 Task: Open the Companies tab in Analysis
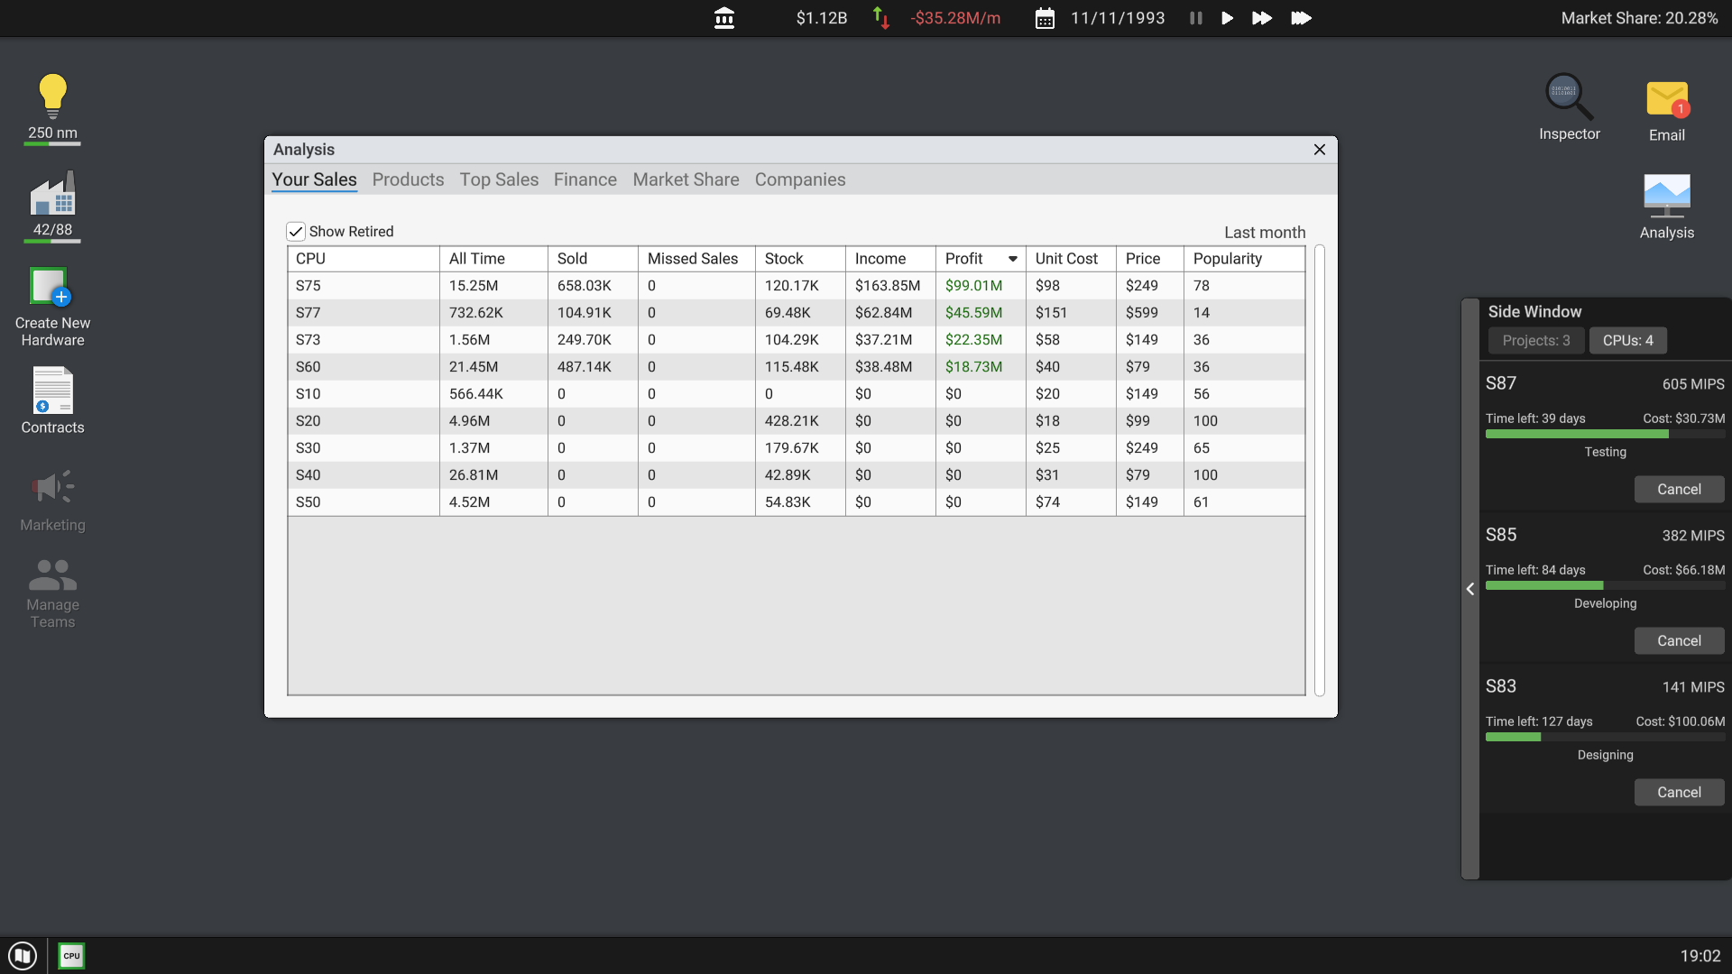coord(800,179)
